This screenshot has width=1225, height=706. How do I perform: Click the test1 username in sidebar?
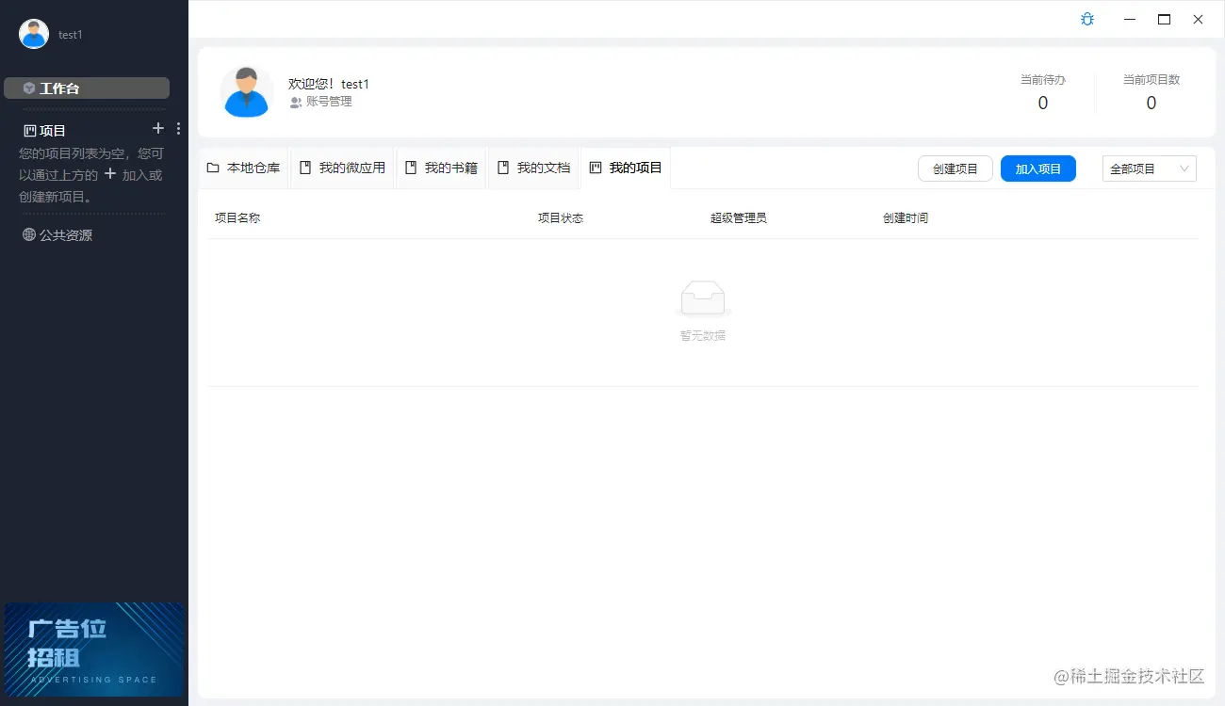tap(71, 35)
